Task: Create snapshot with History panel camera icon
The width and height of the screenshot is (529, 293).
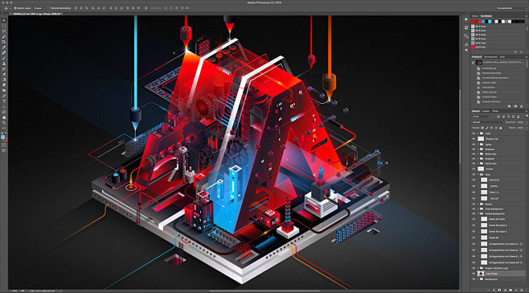Action: coord(515,106)
